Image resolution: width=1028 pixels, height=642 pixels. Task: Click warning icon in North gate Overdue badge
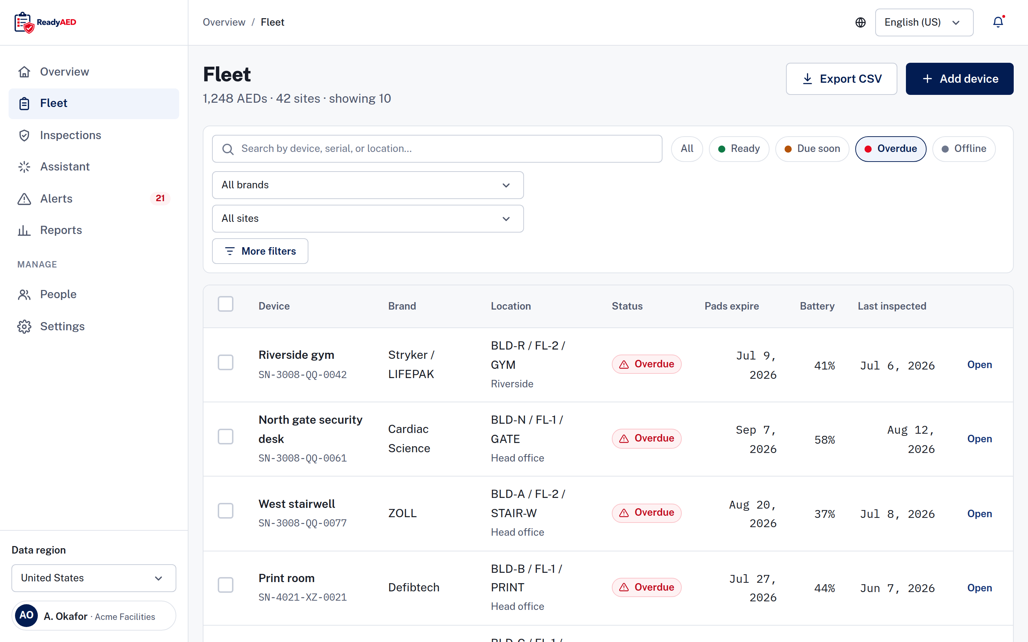click(624, 439)
